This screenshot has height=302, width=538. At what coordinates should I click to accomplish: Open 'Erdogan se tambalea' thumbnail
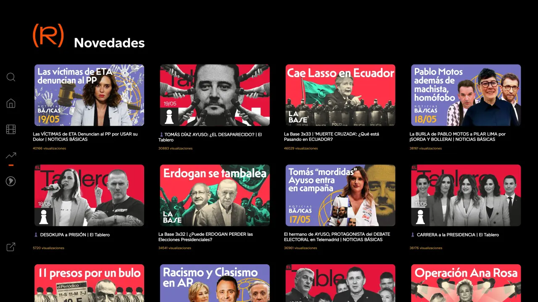pyautogui.click(x=215, y=195)
